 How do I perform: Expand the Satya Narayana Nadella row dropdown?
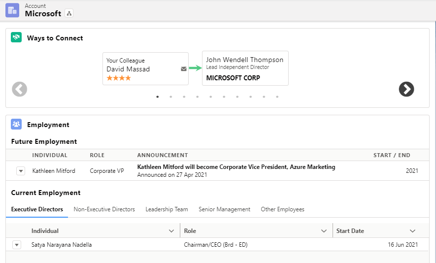[x=17, y=245]
